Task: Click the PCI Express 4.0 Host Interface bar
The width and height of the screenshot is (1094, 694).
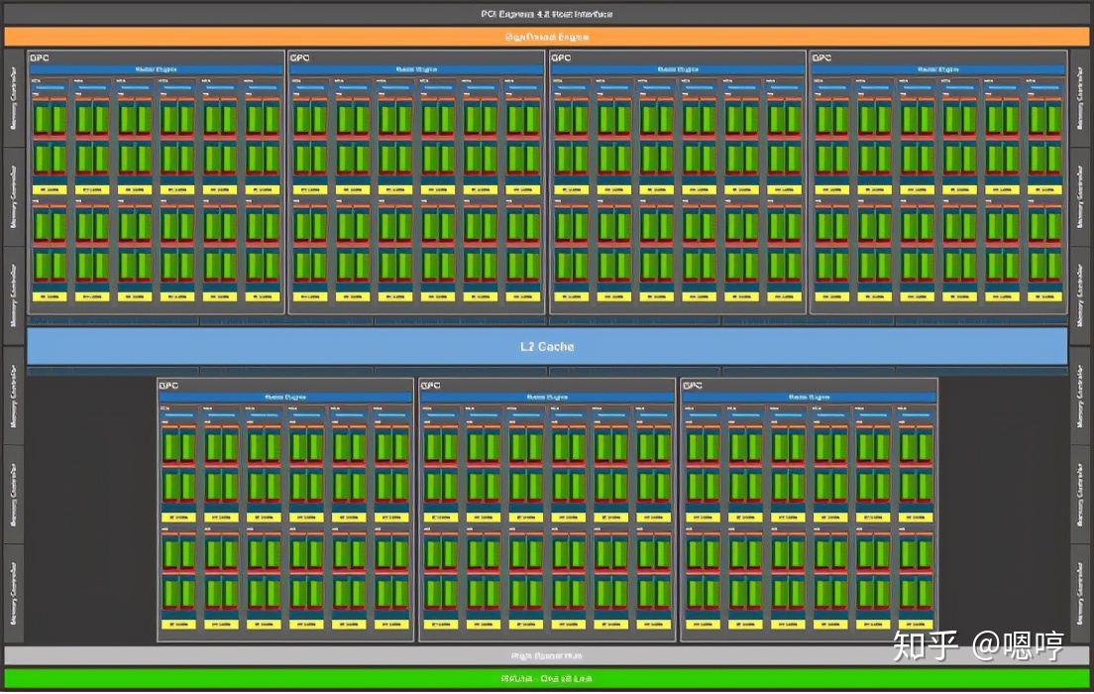Action: tap(546, 13)
